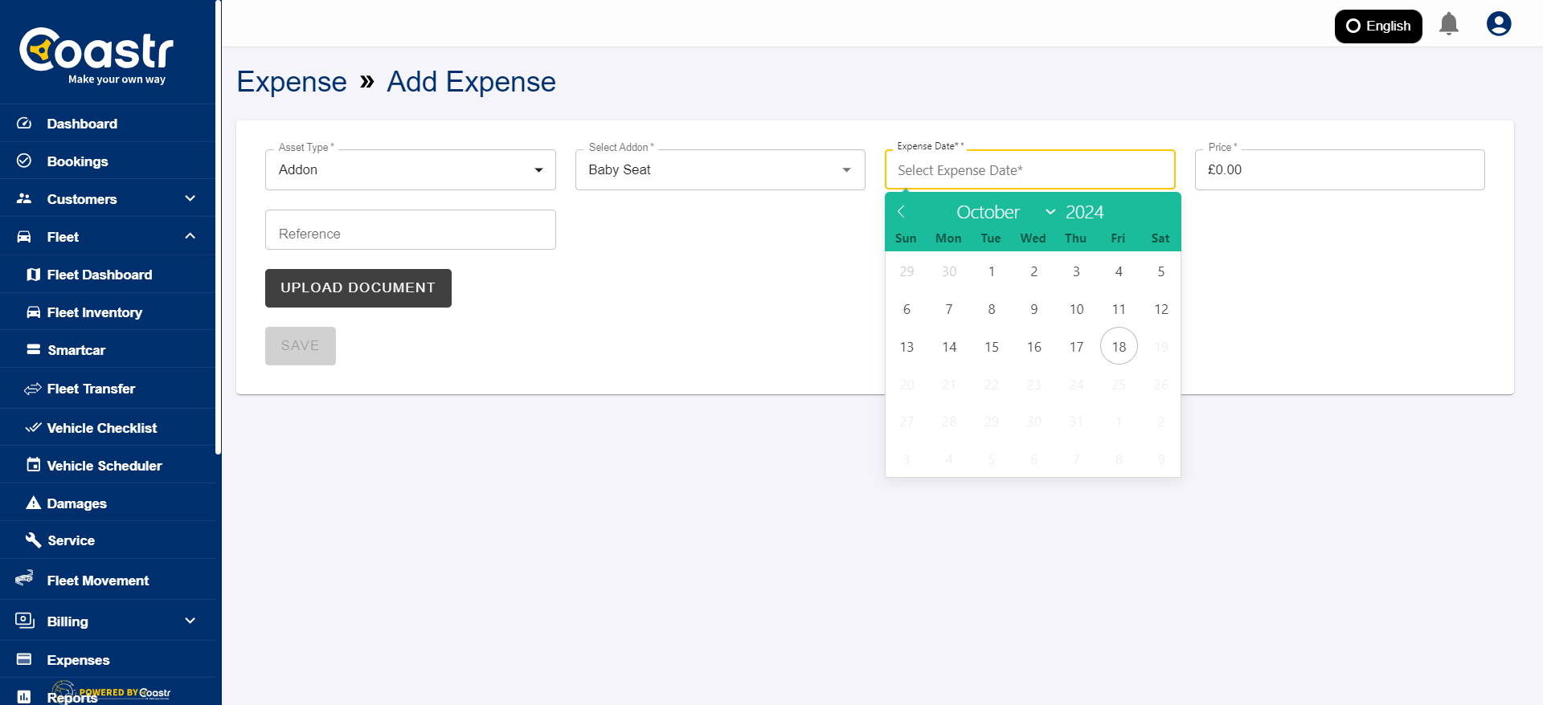This screenshot has height=705, width=1543.
Task: Select October 13 in calendar
Action: [x=907, y=346]
